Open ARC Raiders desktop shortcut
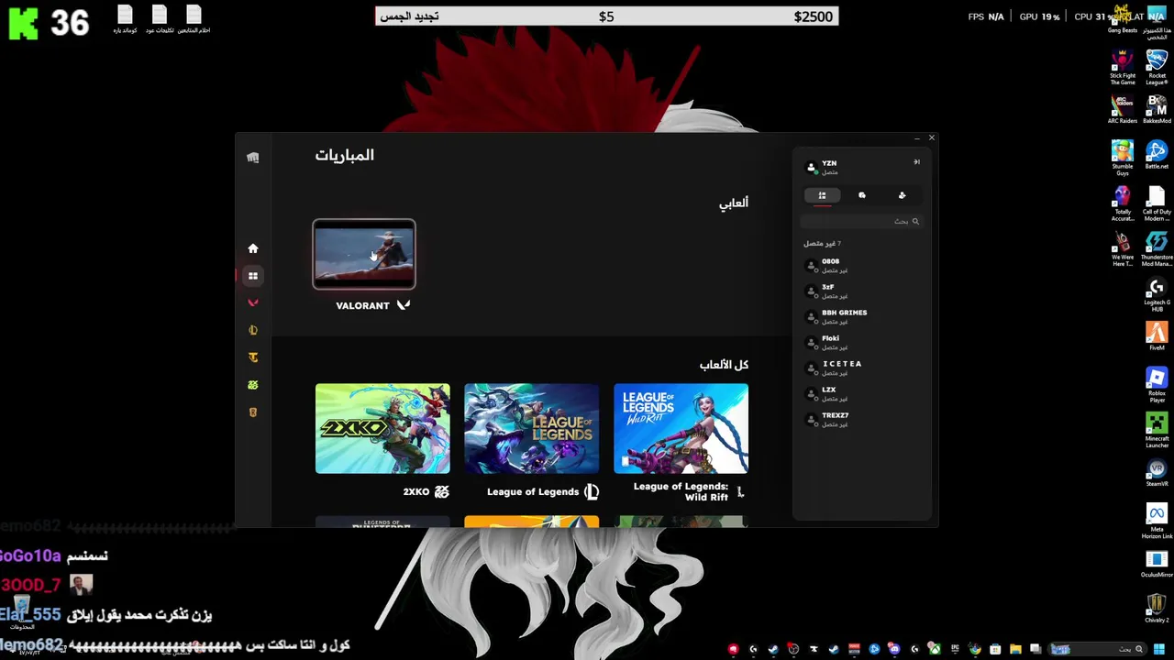The width and height of the screenshot is (1174, 660). (x=1123, y=109)
